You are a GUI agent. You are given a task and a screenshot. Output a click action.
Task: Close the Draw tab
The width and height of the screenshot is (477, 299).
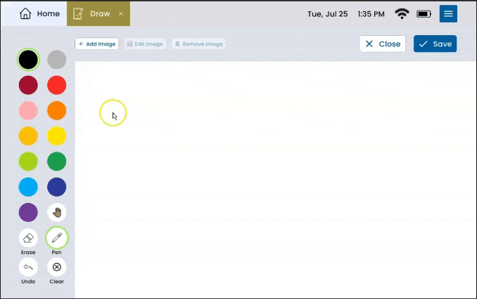tap(120, 14)
